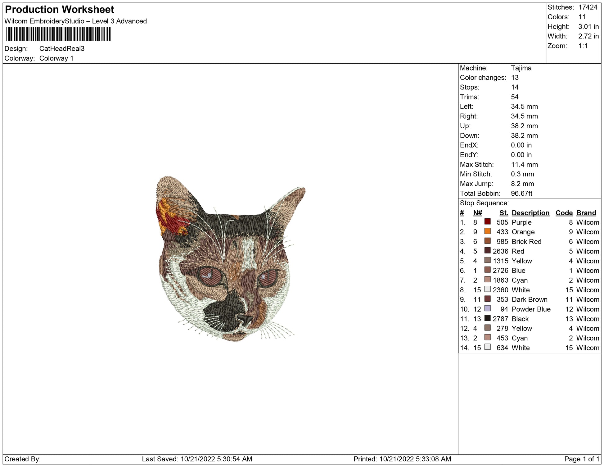Click the Stop Sequence heading

point(484,203)
